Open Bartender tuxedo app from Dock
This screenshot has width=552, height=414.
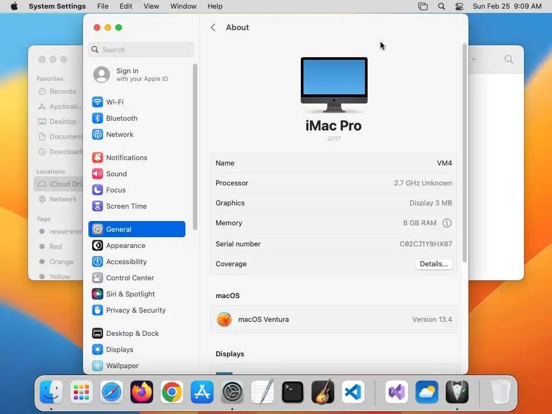[x=457, y=392]
